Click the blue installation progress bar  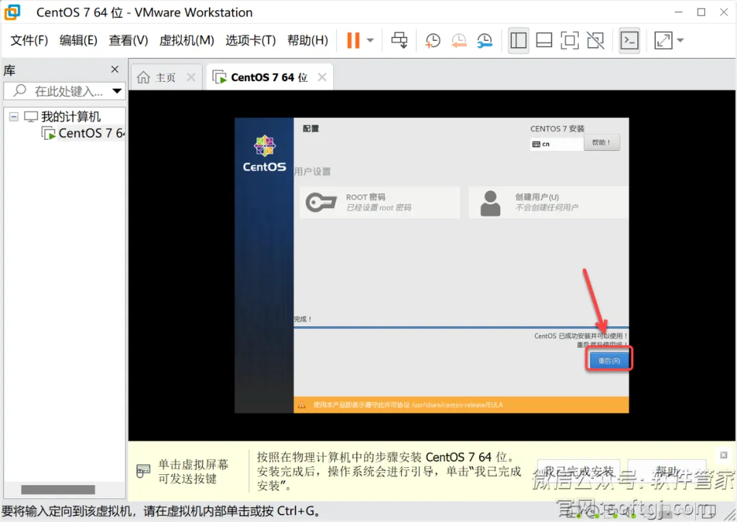tap(461, 327)
